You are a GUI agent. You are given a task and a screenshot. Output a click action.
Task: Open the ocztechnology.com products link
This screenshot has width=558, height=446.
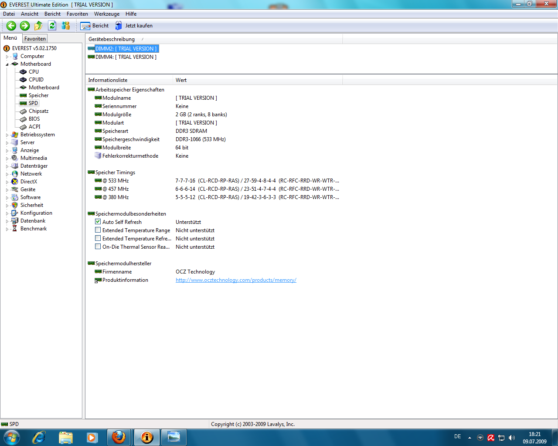pyautogui.click(x=236, y=280)
